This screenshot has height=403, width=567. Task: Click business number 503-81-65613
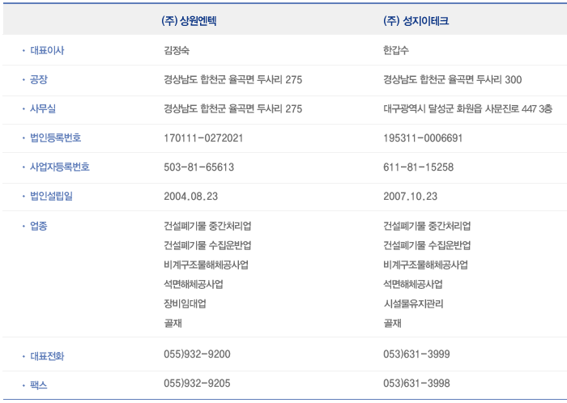[x=198, y=168]
